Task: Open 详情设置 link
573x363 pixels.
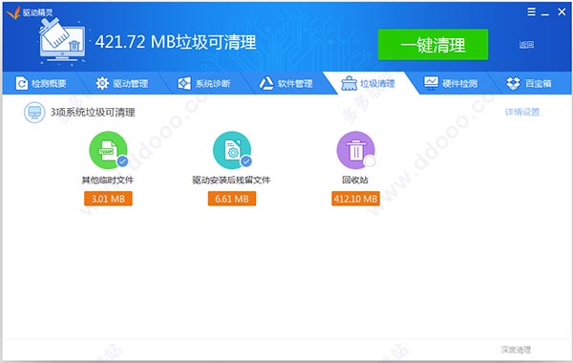Action: click(x=521, y=112)
